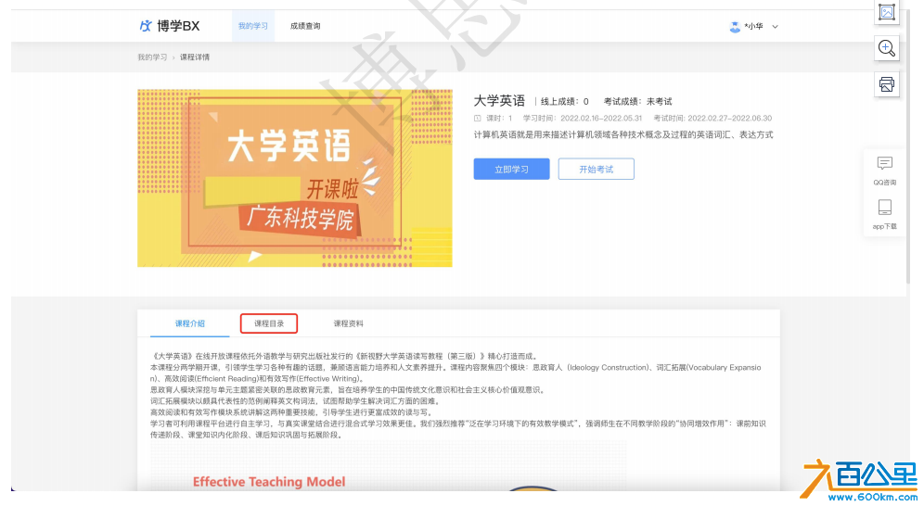Screen dimensions: 924x506
Task: Click the image view icon at top right
Action: [886, 12]
